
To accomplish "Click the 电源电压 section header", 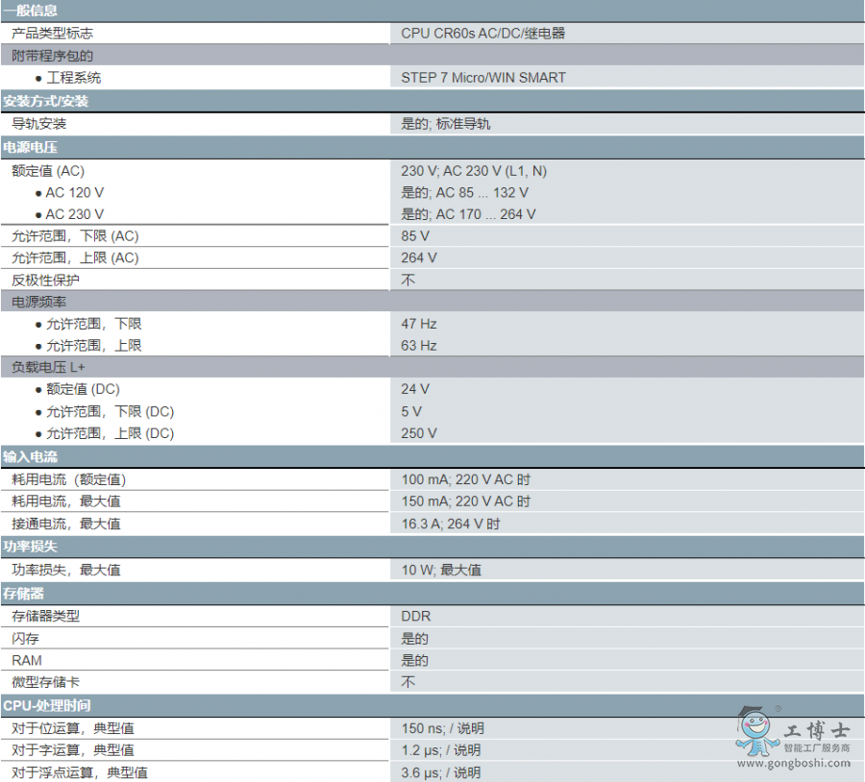I will [x=30, y=148].
